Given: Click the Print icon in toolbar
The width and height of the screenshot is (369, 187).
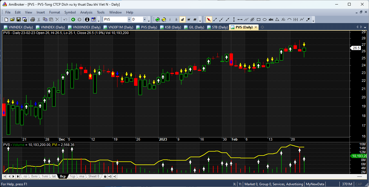Looking at the screenshot, I should (32, 19).
